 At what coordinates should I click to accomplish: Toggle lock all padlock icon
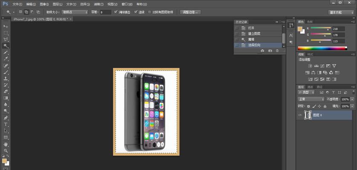(325, 106)
